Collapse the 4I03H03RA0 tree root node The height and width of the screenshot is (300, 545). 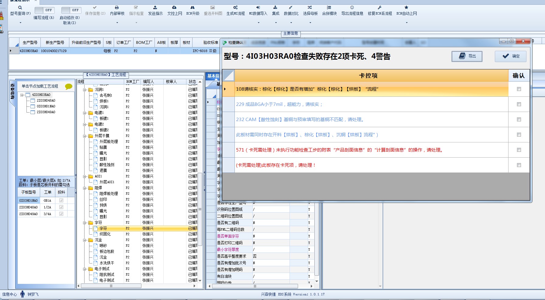[x=22, y=95]
